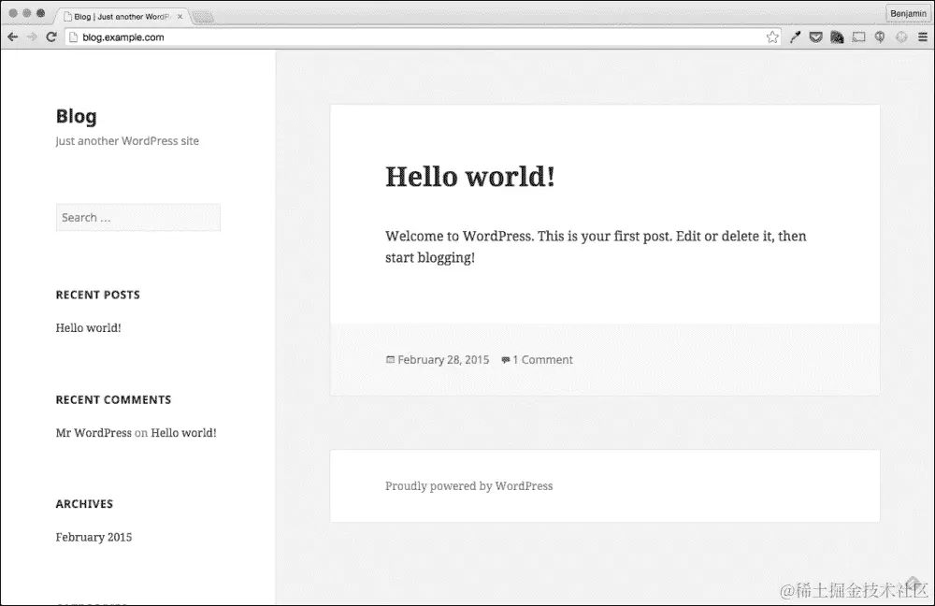This screenshot has height=606, width=935.
Task: Select the Blog | Just another WordPress tab
Action: pos(122,17)
